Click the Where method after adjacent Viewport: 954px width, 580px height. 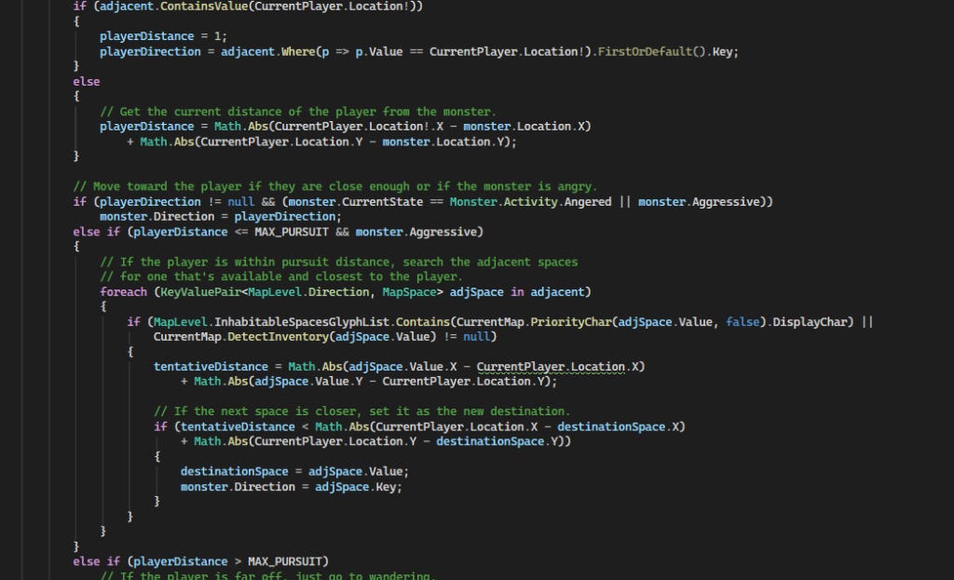(298, 52)
